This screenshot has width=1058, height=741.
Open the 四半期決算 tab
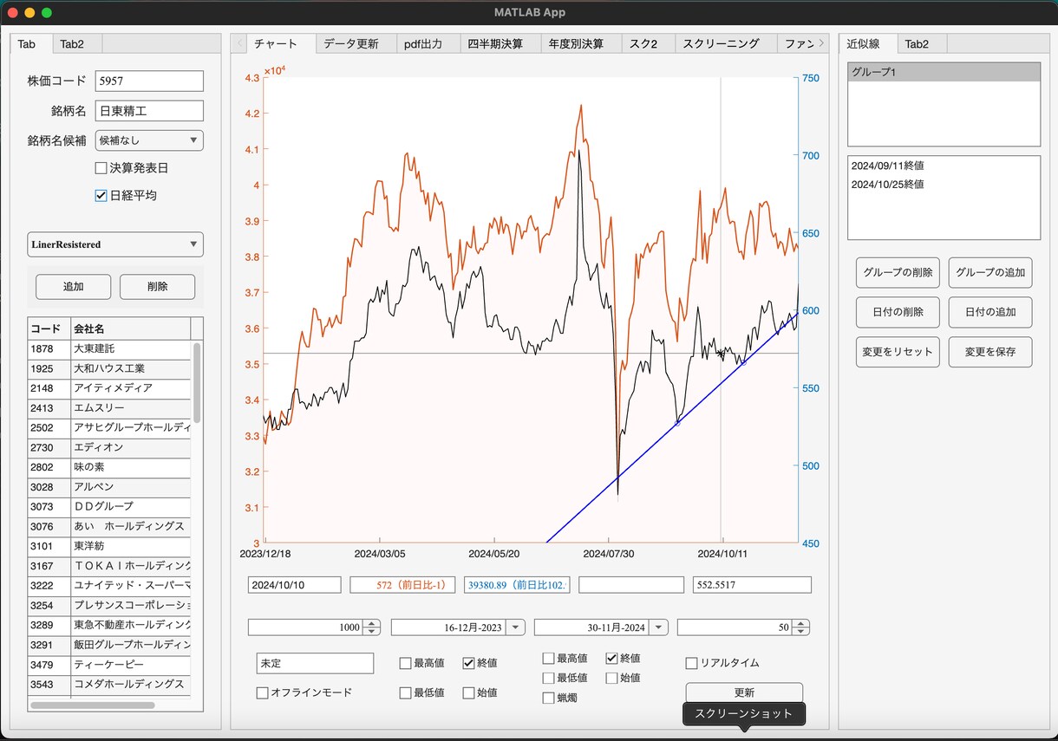pyautogui.click(x=500, y=44)
